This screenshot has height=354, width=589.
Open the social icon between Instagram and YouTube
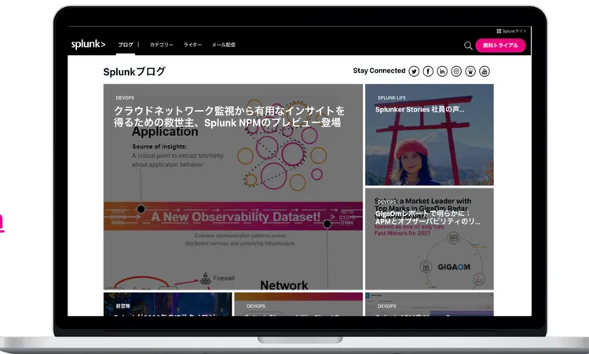[x=470, y=71]
